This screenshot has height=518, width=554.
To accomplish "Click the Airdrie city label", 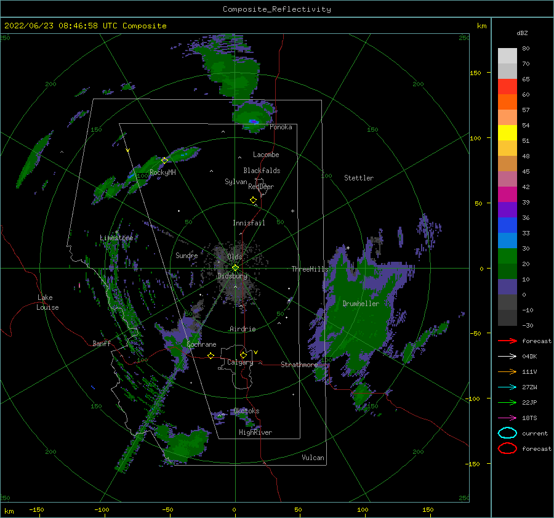I will [x=243, y=329].
